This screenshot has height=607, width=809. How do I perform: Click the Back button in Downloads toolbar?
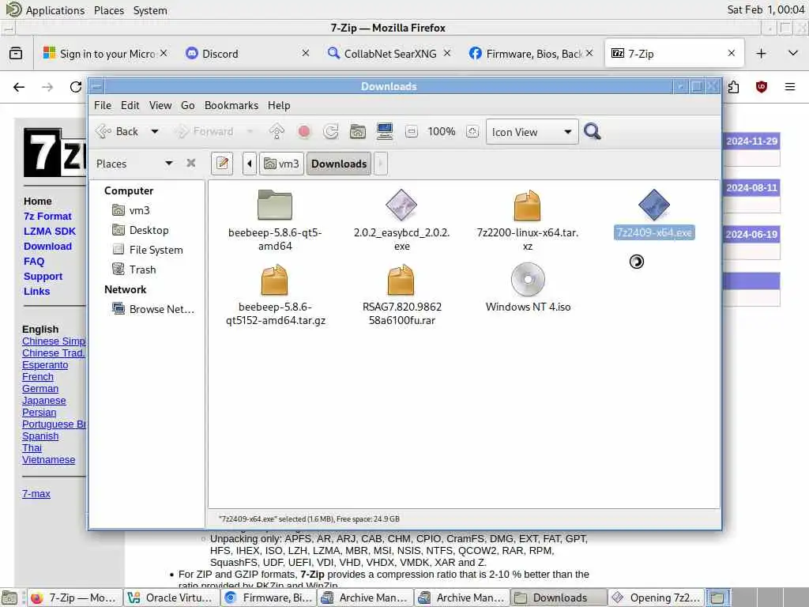118,132
